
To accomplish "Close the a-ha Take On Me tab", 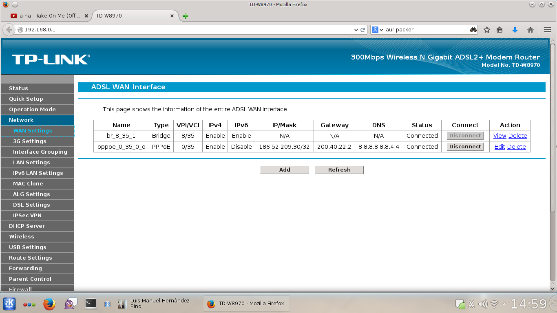I will point(86,16).
